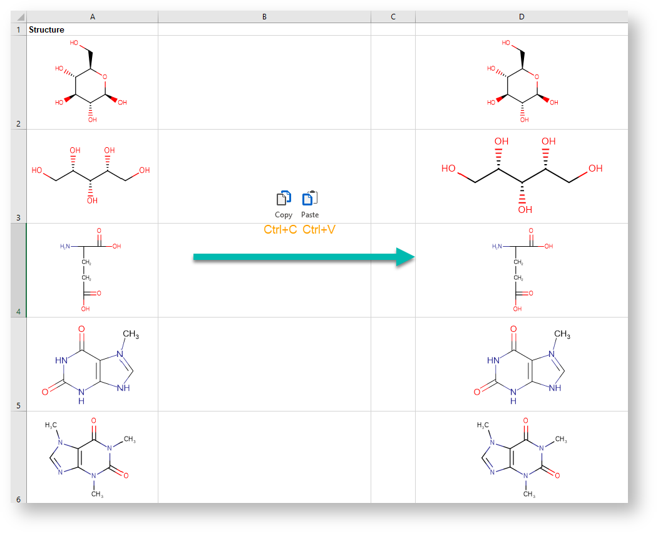Click the orange Ctrl+V label
This screenshot has width=658, height=533.
[x=319, y=230]
